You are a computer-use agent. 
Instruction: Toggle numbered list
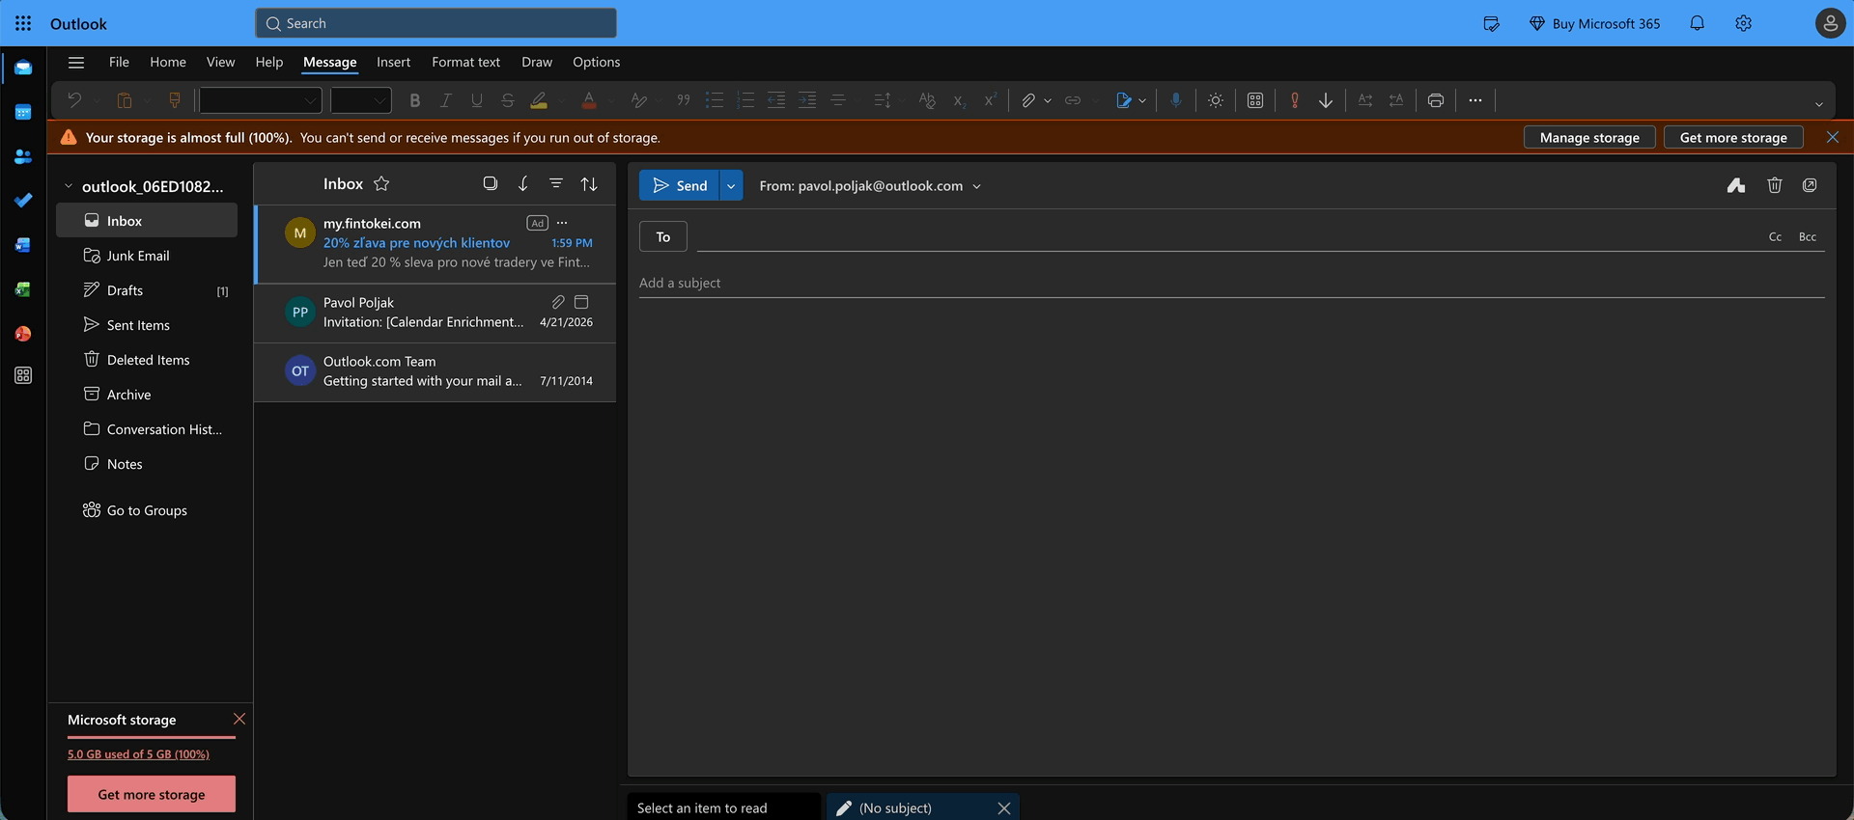click(745, 100)
